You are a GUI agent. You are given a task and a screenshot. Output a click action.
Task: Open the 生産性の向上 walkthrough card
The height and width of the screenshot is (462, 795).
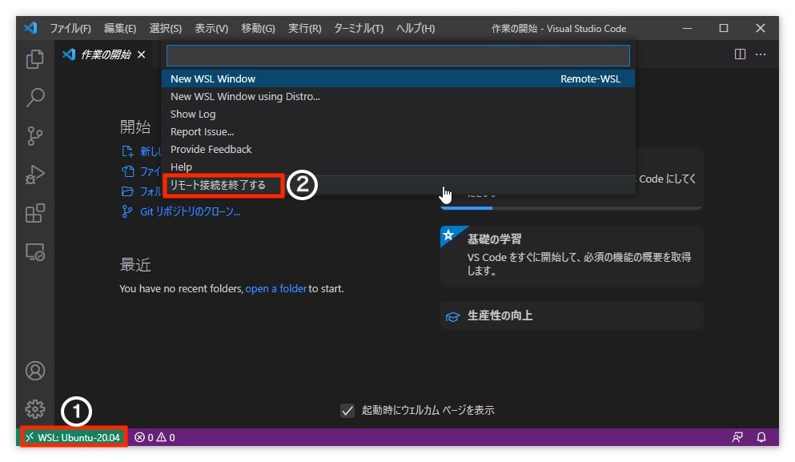point(572,315)
